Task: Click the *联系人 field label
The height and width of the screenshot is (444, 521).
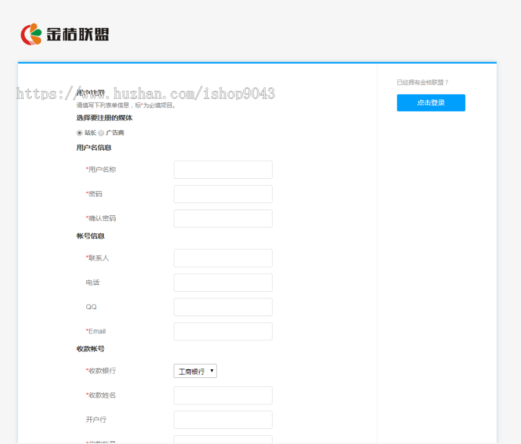Action: point(97,258)
